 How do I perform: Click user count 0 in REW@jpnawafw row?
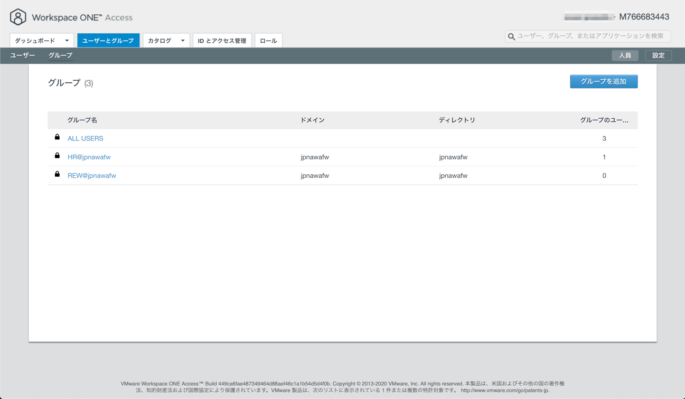pos(604,175)
